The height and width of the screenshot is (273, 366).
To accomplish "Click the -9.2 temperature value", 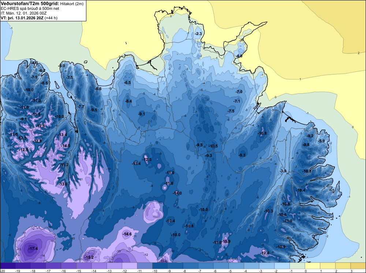I will (x=310, y=136).
